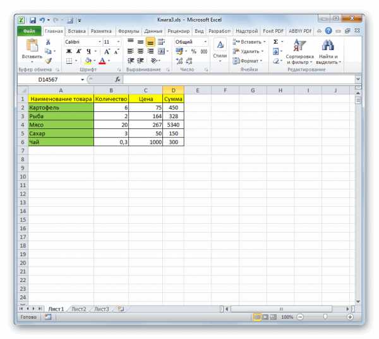Switch to sheet Лист3
Image resolution: width=379 pixels, height=339 pixels.
[102, 309]
